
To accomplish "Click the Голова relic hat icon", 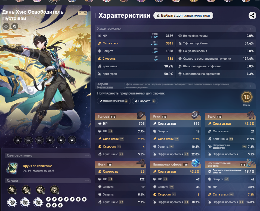I will 141,115.
